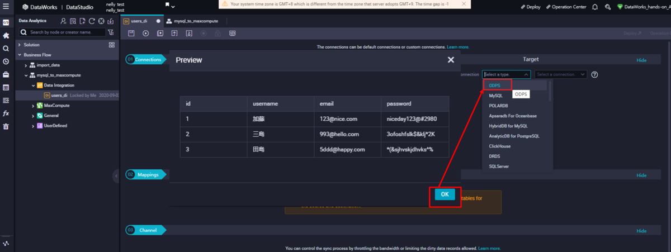Click the run with parameters toolbar icon
The image size is (671, 252).
[x=160, y=33]
